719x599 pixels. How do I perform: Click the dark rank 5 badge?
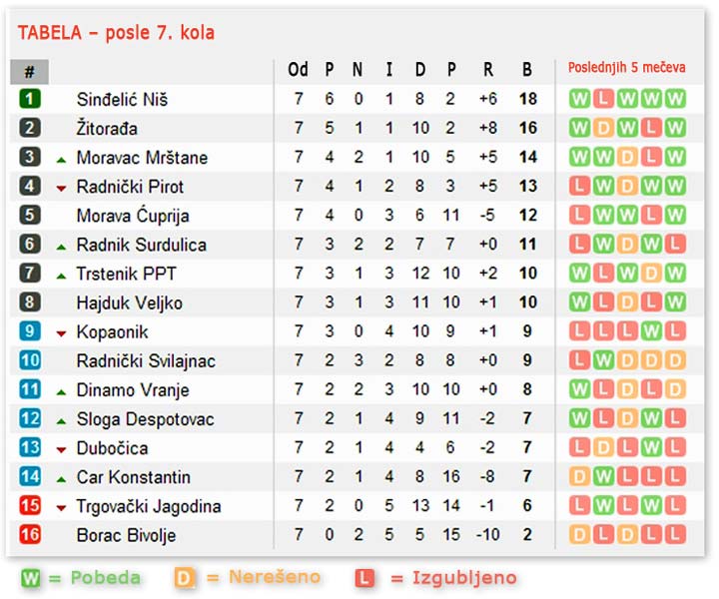click(x=30, y=216)
